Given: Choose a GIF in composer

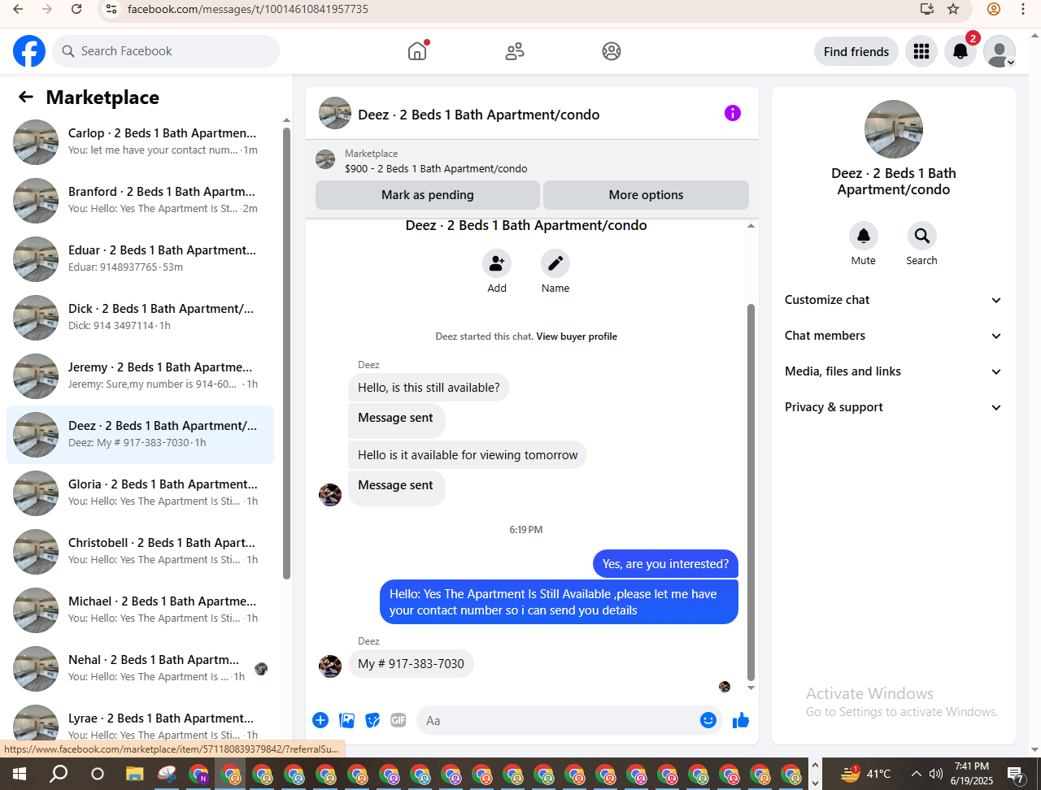Looking at the screenshot, I should click(x=399, y=720).
